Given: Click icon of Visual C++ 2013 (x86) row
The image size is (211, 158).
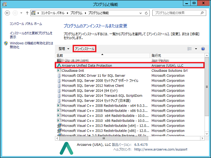Looking at the screenshot, I should point(59,131).
